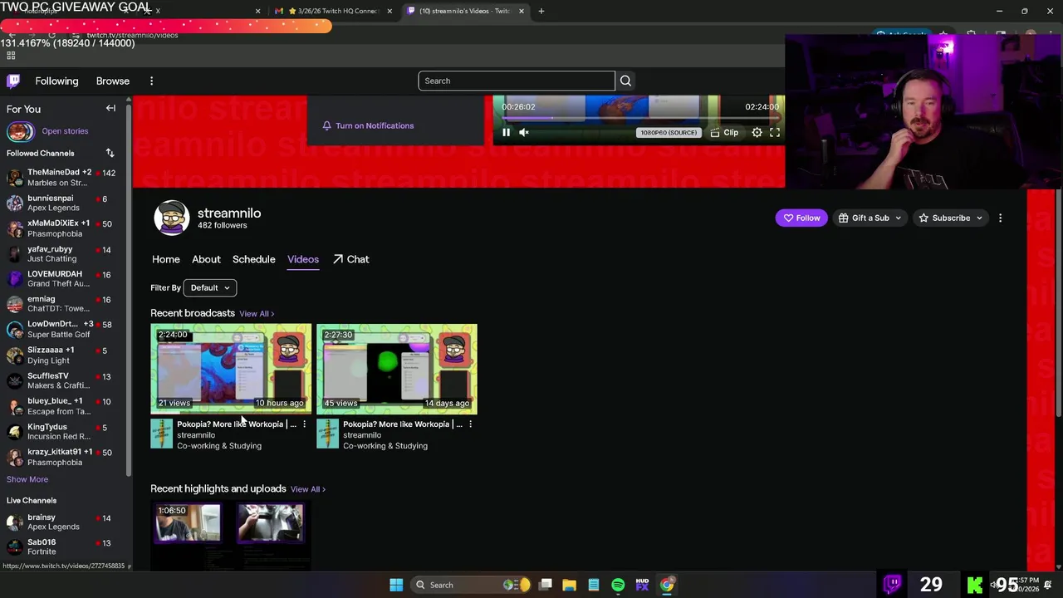Open bunniesnpai channel in the sidebar
1063x598 pixels.
pos(64,203)
